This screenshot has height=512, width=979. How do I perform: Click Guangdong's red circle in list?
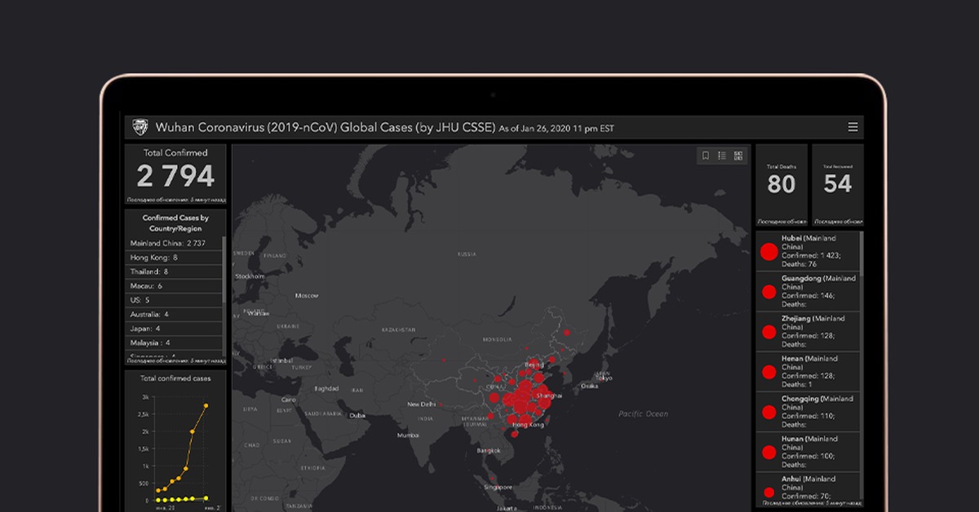tap(768, 291)
